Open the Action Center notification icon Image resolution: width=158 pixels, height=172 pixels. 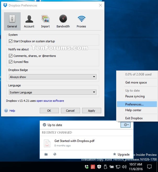(149, 167)
